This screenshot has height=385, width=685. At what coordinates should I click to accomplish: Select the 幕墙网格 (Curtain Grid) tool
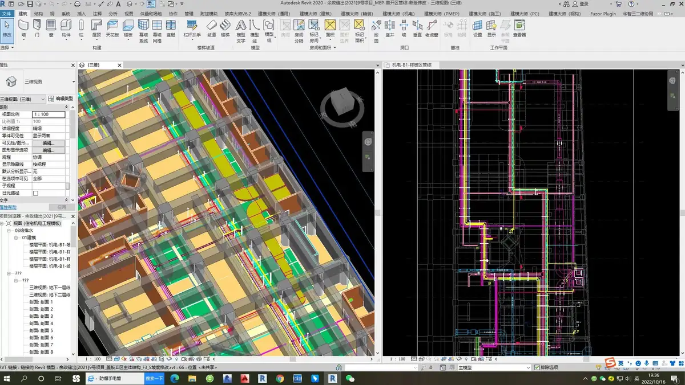coord(157,31)
